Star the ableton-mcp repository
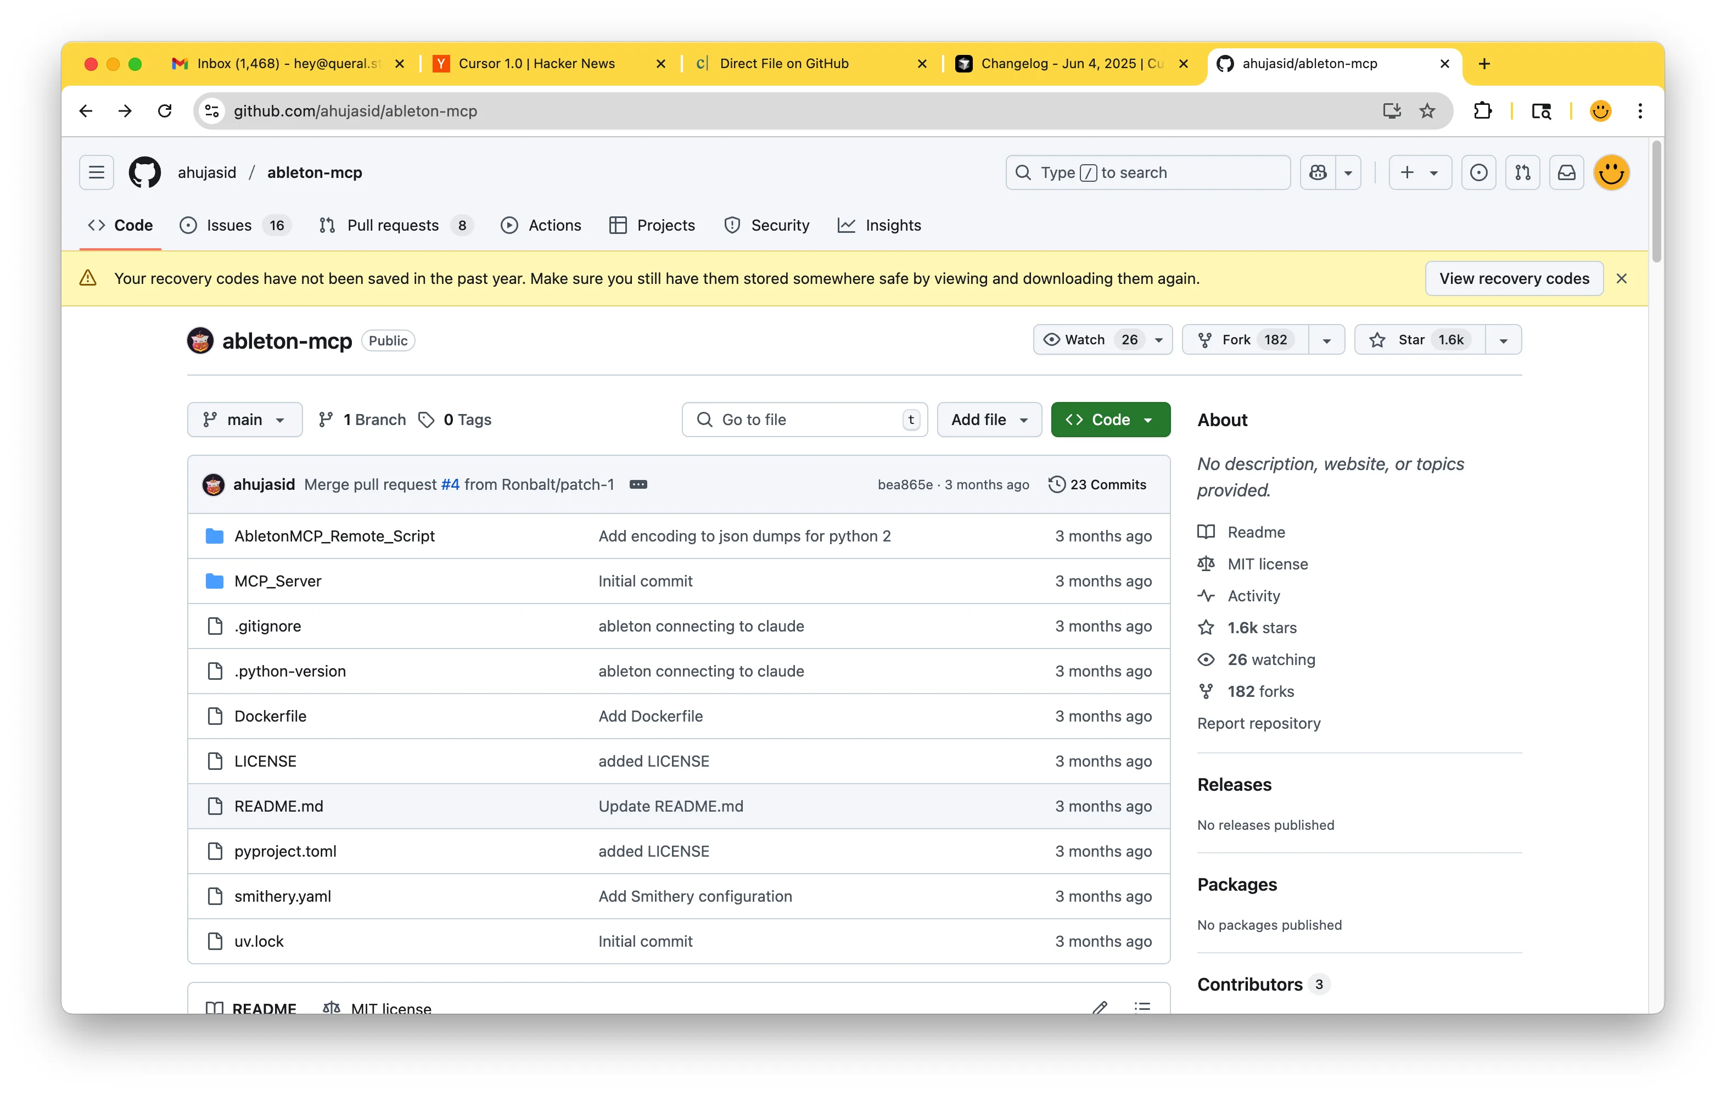This screenshot has height=1095, width=1726. click(x=1419, y=339)
